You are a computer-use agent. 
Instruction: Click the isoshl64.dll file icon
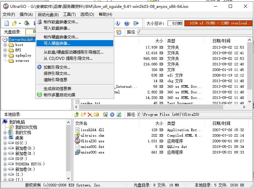point(77,130)
